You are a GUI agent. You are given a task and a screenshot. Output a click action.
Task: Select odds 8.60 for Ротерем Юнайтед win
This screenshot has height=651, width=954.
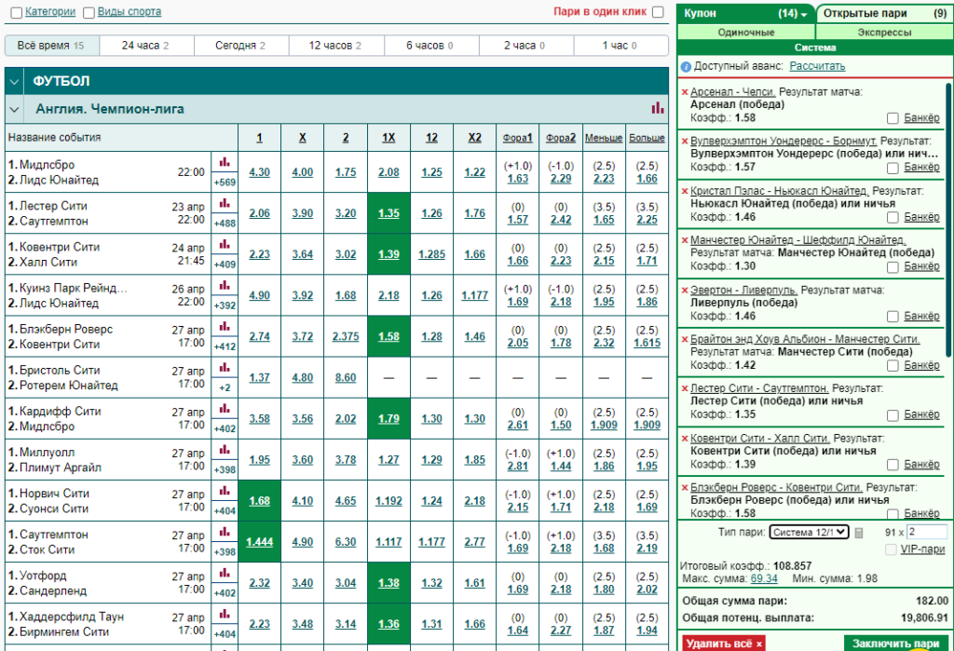point(346,378)
